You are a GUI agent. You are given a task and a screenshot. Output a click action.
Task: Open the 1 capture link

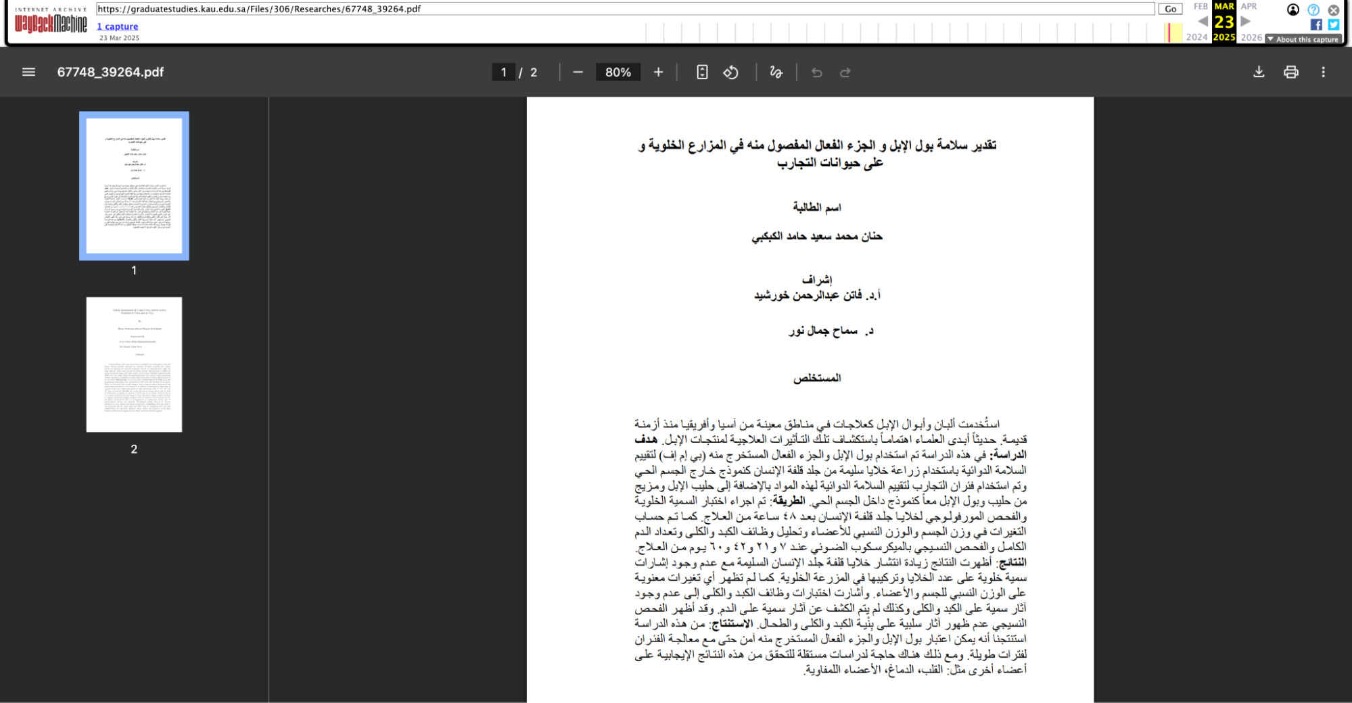pos(117,26)
